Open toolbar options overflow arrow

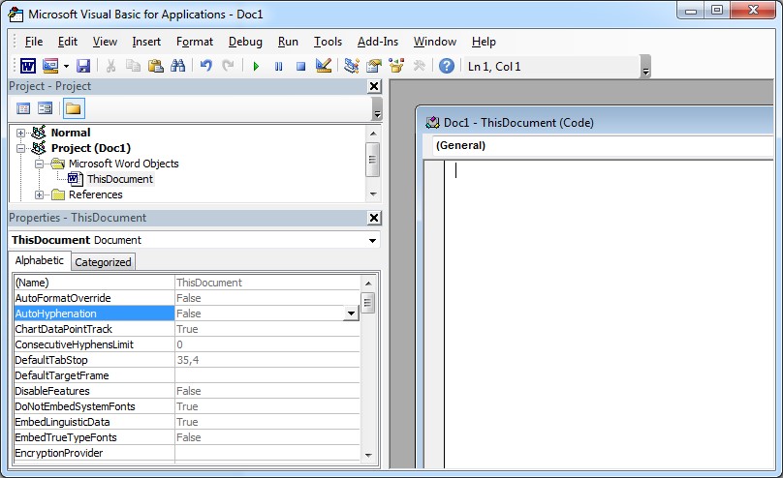tap(645, 67)
